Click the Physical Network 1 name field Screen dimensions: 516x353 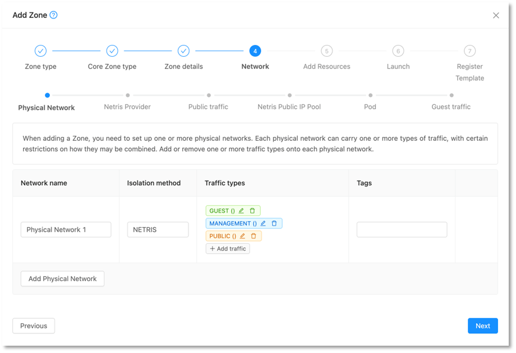tap(66, 230)
